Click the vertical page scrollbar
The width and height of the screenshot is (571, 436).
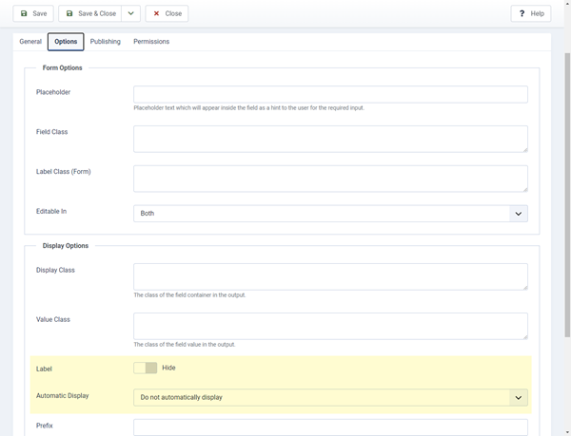pos(566,190)
